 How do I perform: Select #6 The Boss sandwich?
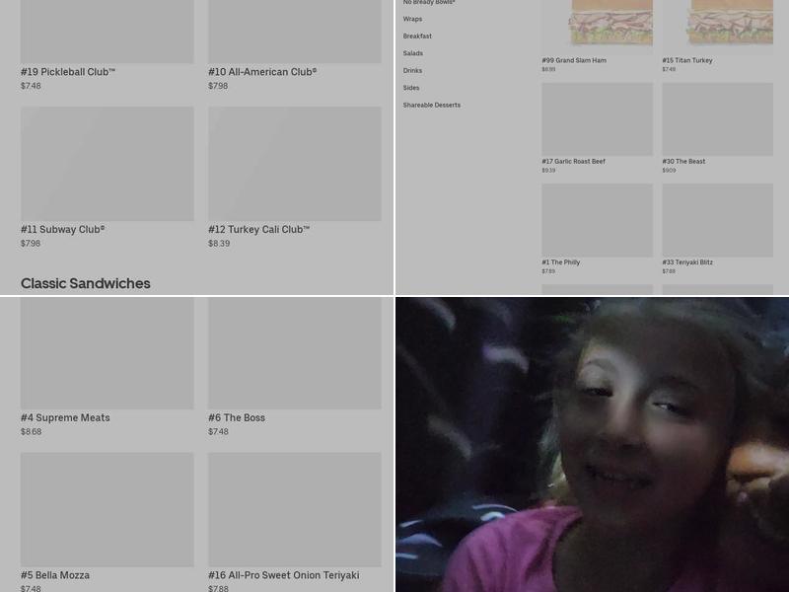coord(294,353)
